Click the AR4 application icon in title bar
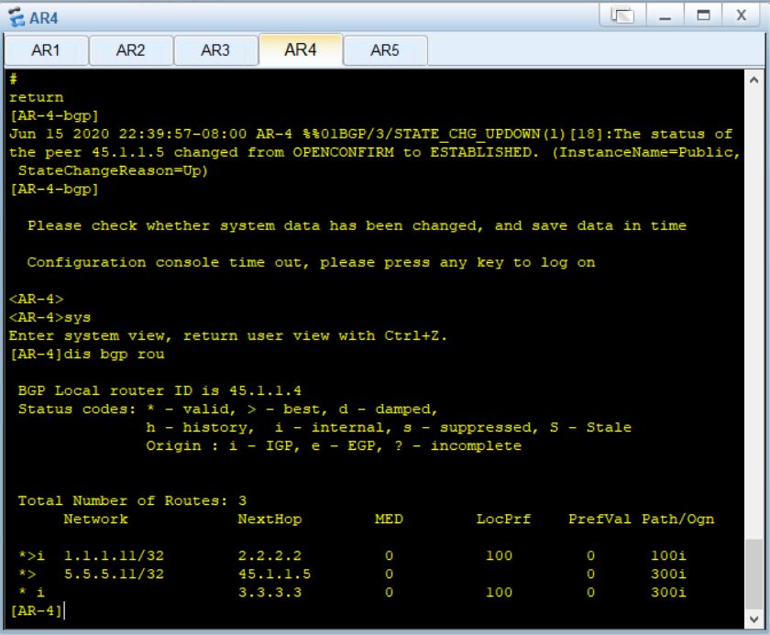 click(16, 17)
